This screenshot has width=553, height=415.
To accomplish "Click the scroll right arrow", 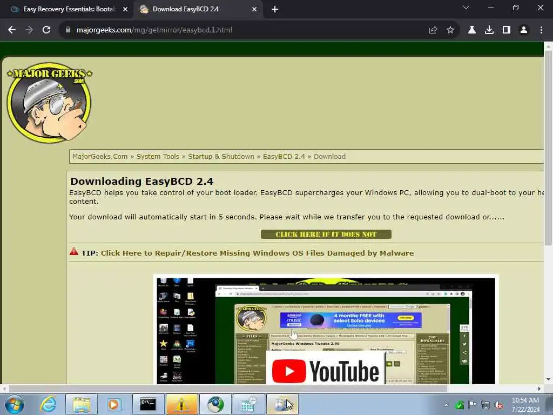I will pyautogui.click(x=539, y=389).
